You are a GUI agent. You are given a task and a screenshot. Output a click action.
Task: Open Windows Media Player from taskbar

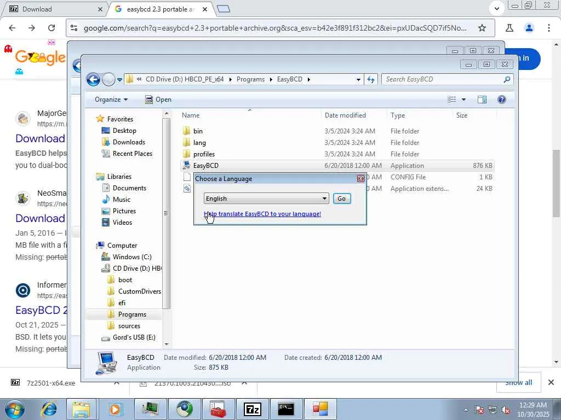[x=115, y=409]
